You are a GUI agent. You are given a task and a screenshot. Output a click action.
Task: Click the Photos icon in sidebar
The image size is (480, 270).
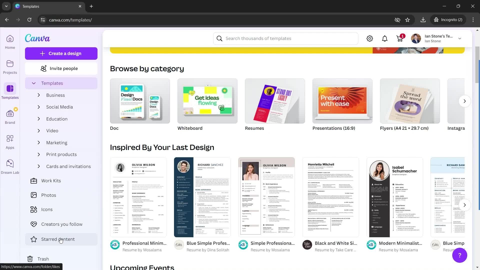point(34,195)
